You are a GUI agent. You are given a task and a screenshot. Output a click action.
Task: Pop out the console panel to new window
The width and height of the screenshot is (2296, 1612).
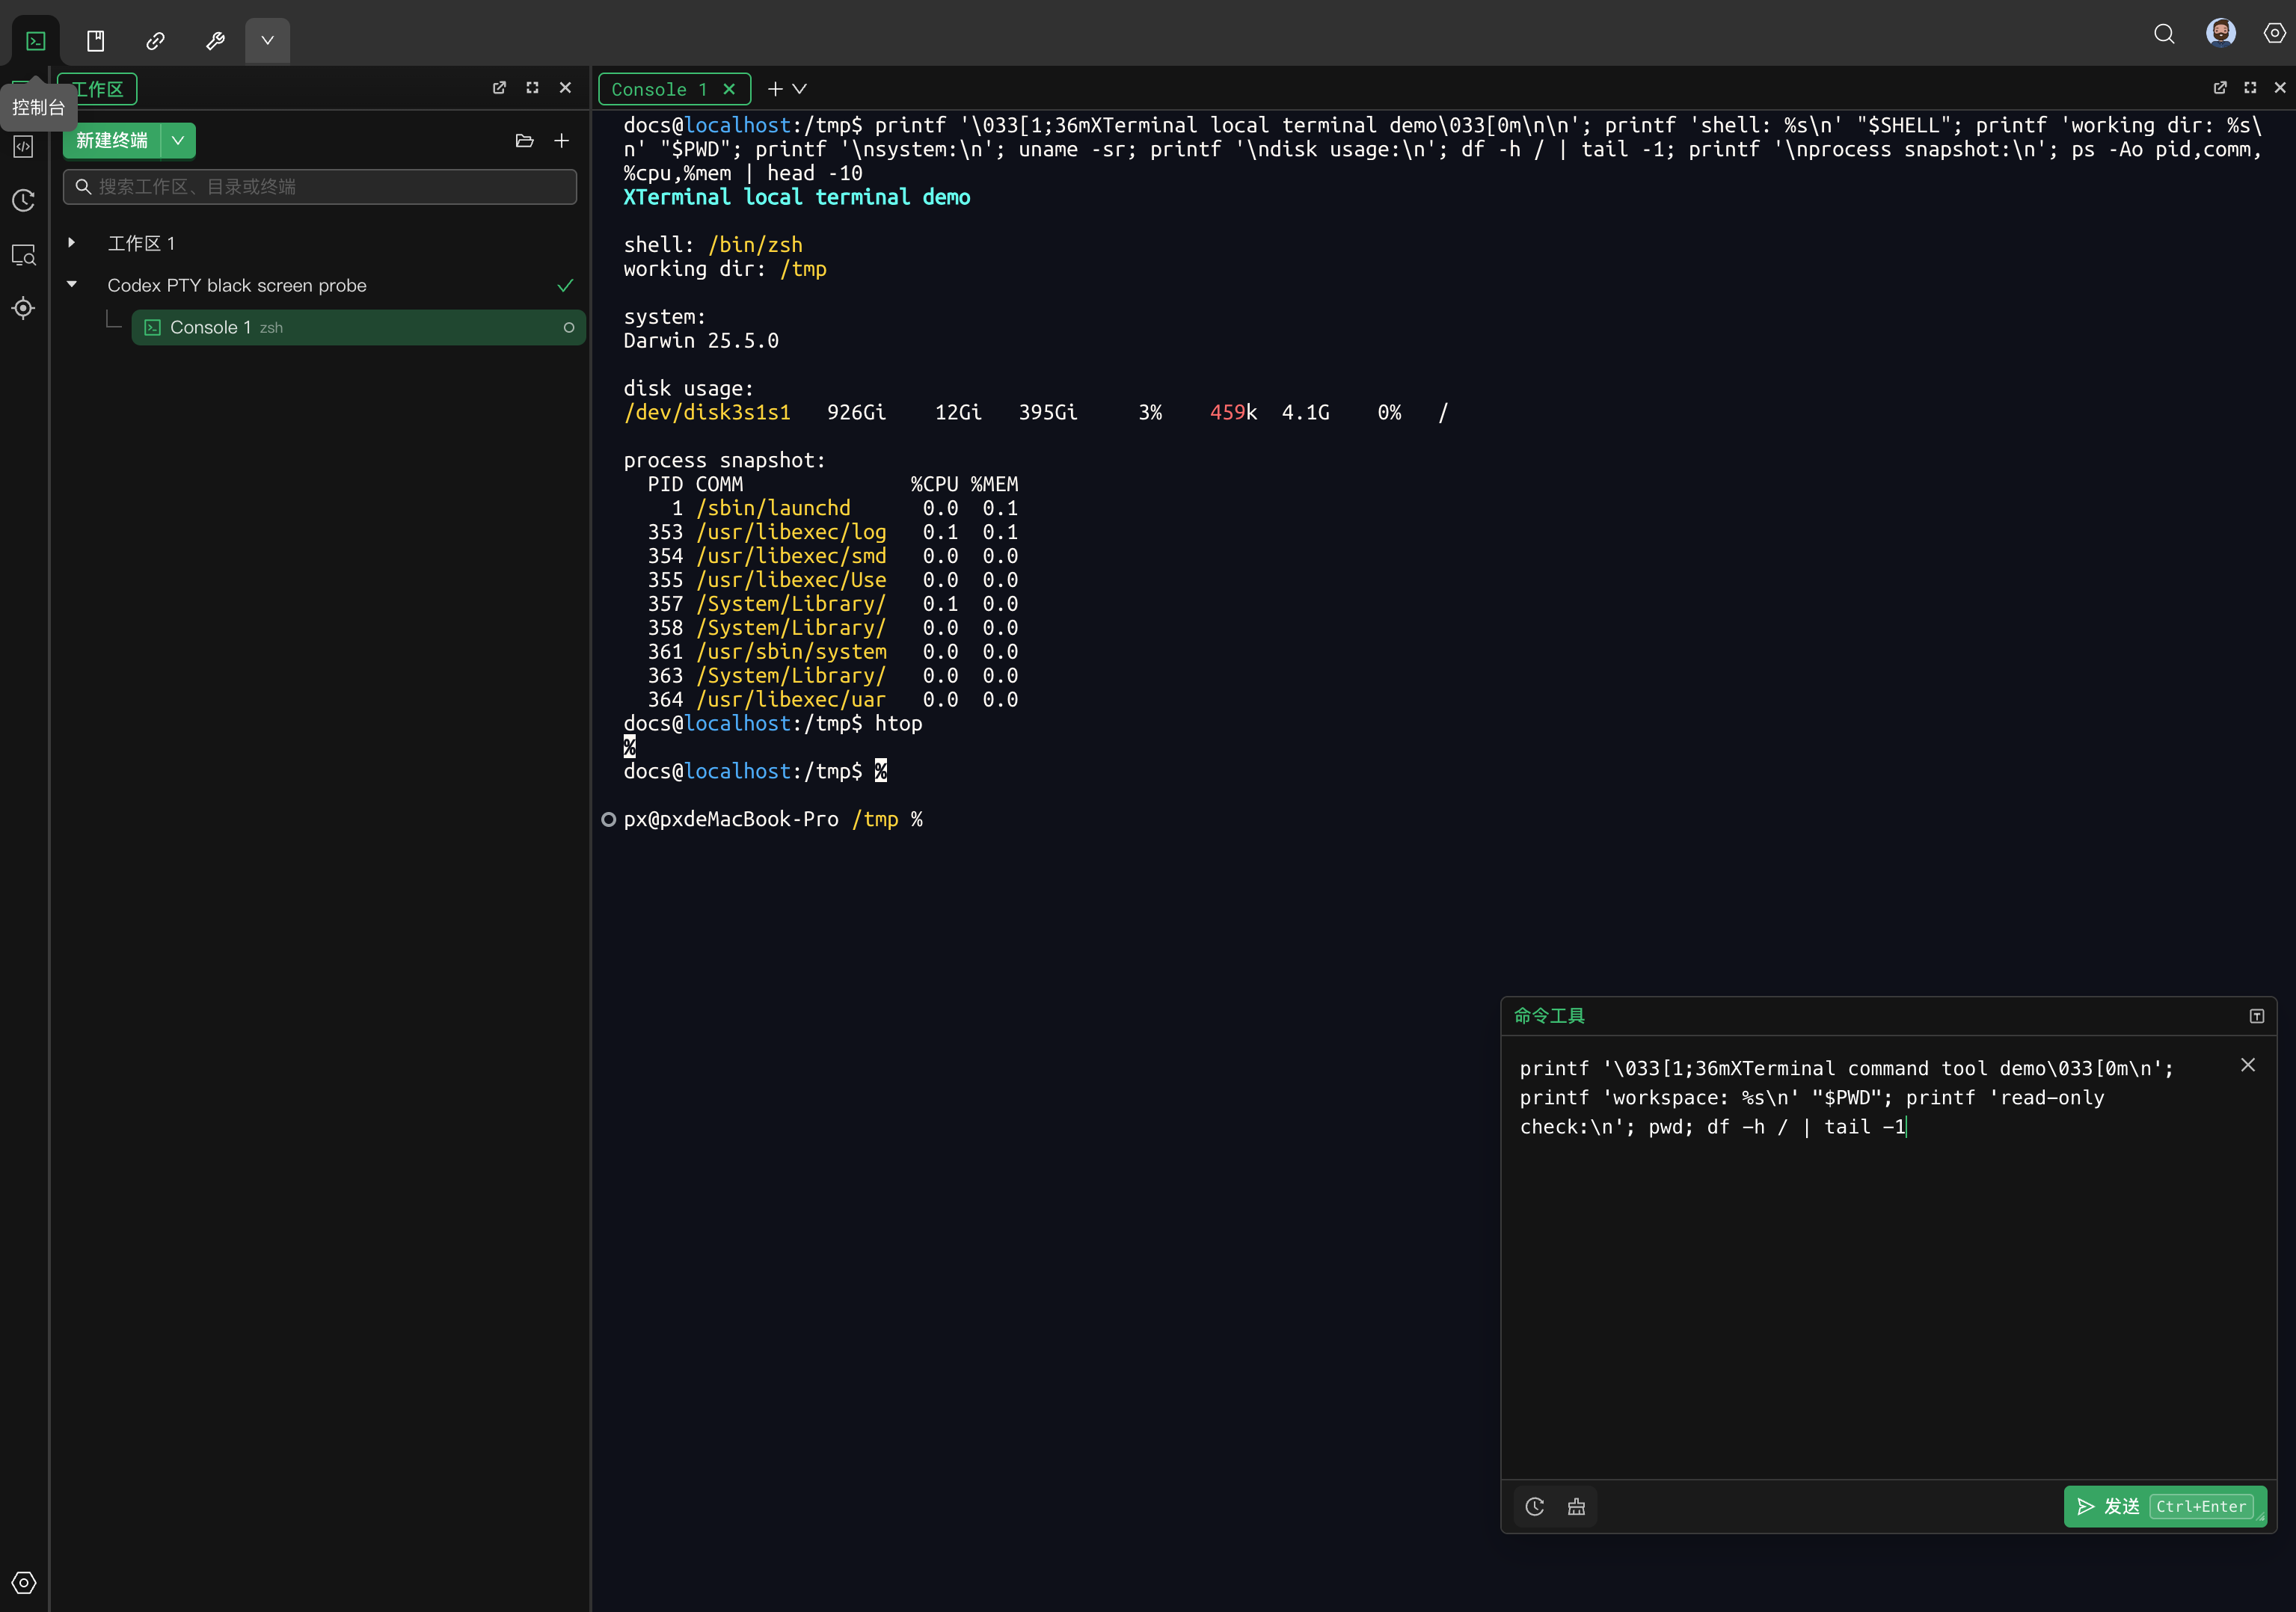(x=2220, y=88)
